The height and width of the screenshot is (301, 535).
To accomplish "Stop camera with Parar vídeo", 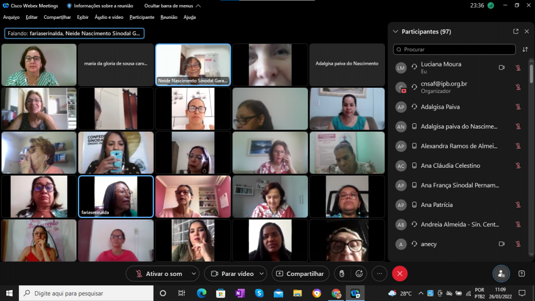I will tap(231, 273).
